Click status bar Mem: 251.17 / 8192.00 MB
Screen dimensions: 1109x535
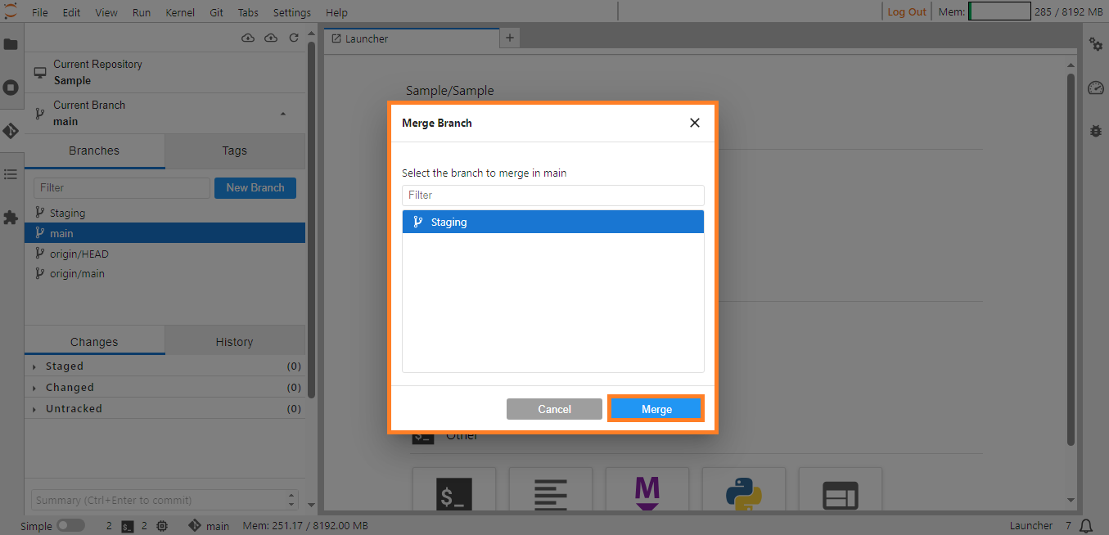tap(305, 526)
